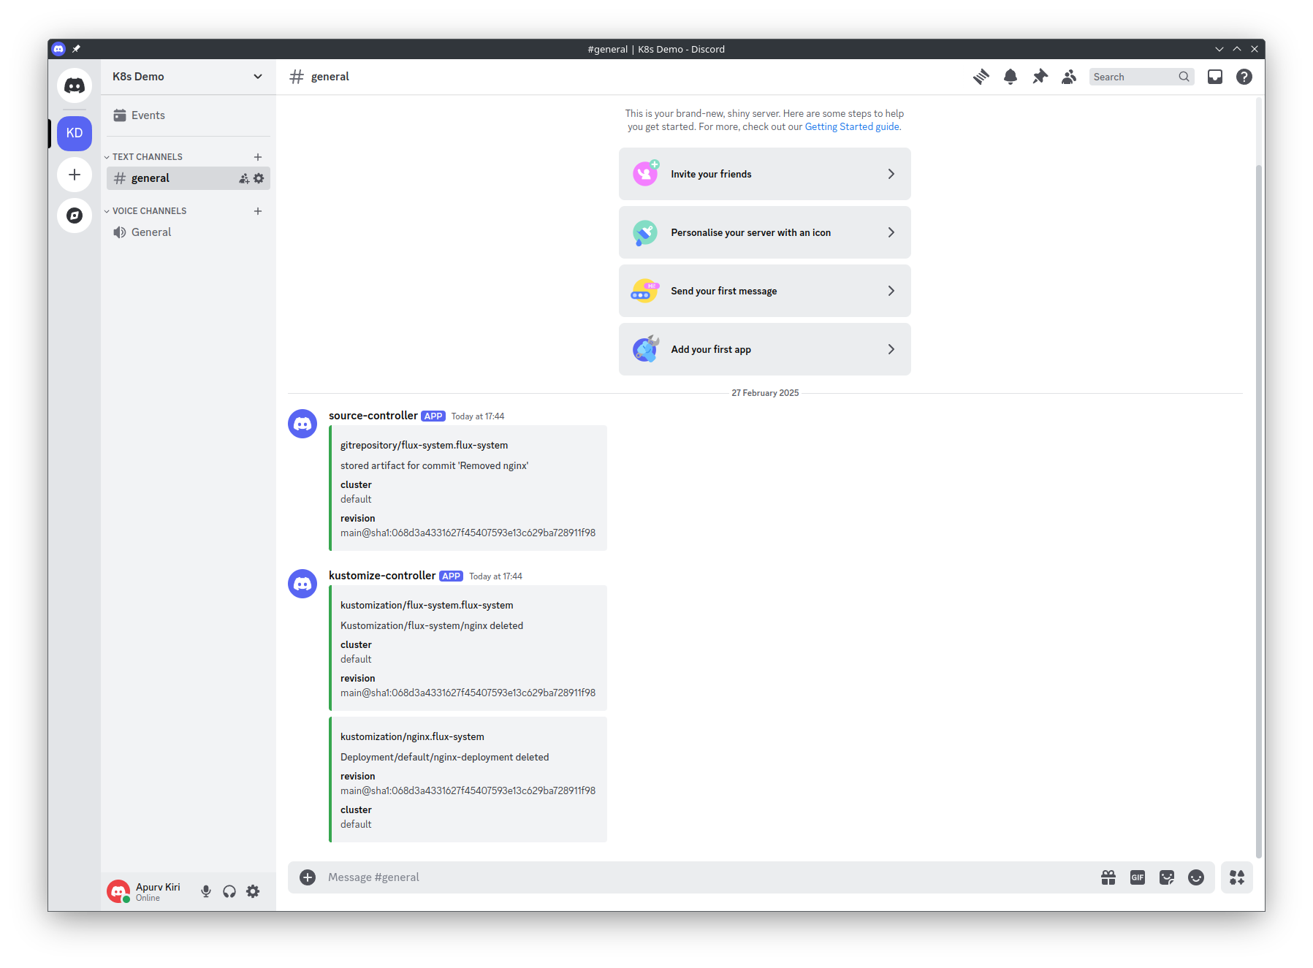The width and height of the screenshot is (1313, 968).
Task: Toggle microphone mute
Action: point(206,891)
